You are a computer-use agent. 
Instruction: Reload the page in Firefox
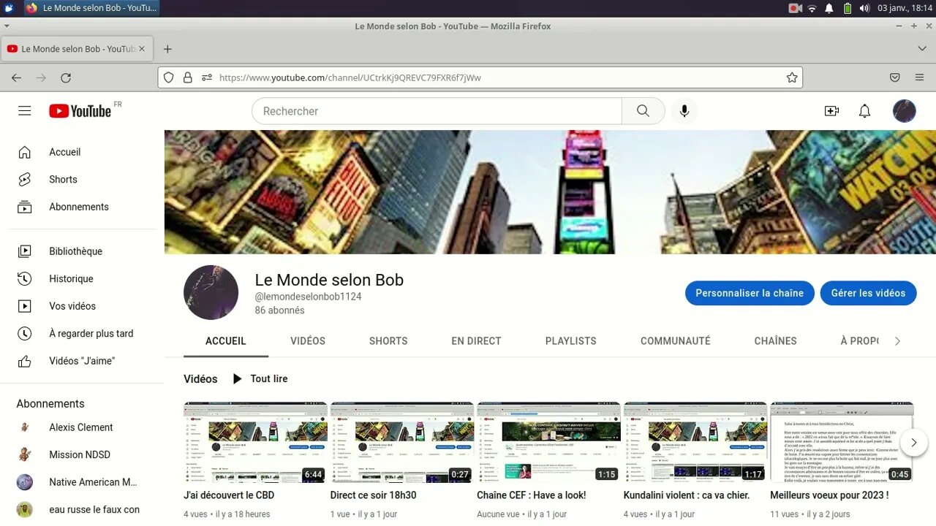(66, 77)
